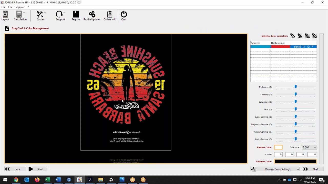Select the red Destination color cell
Viewport: 328px width, 184px height.
point(280,47)
